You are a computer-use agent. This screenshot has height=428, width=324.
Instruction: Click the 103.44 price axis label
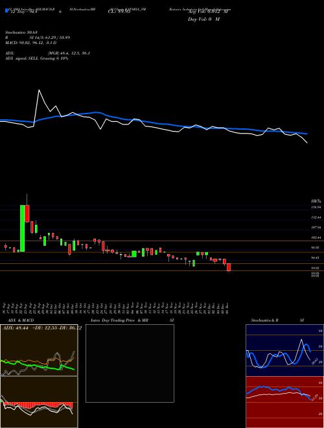316,238
